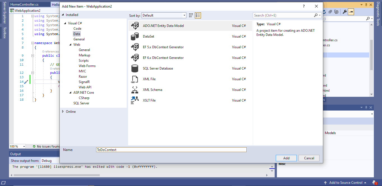Select the SQL Server category
This screenshot has height=186, width=382.
click(x=81, y=103)
